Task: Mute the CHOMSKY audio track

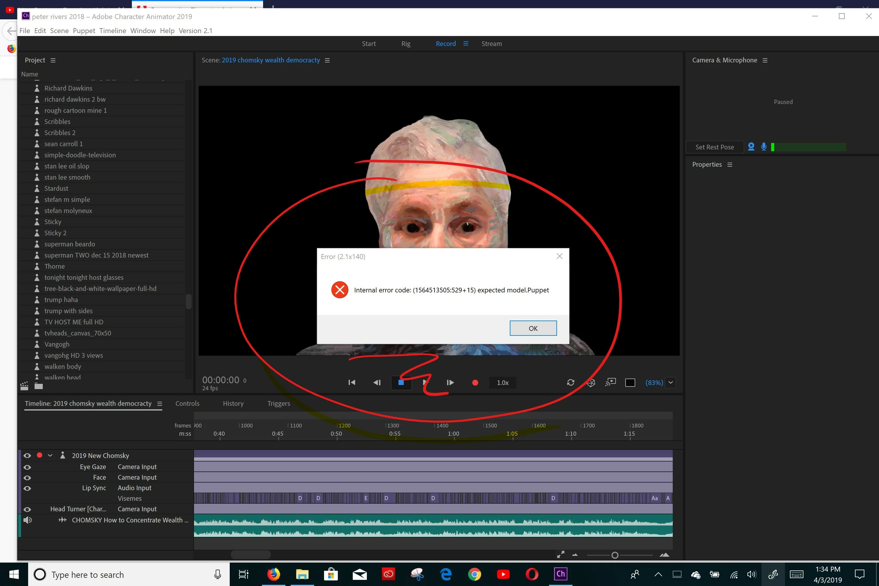Action: (x=28, y=520)
